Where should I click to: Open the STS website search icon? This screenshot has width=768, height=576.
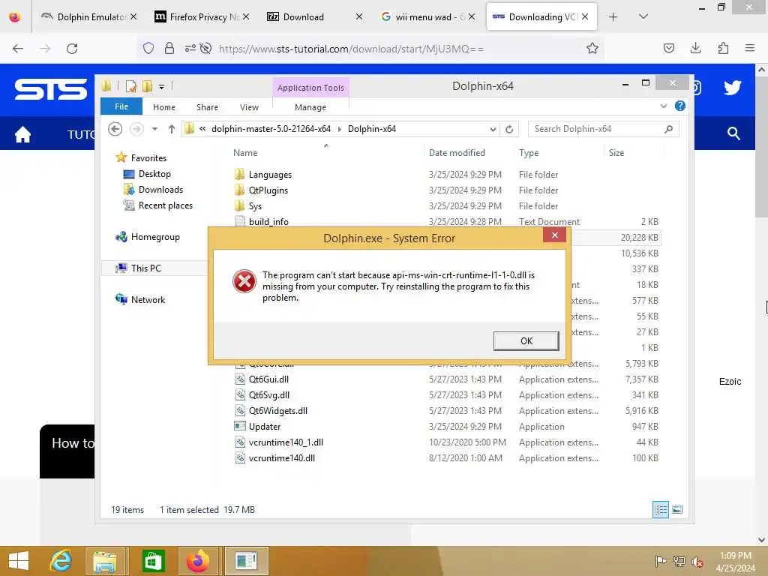[733, 133]
